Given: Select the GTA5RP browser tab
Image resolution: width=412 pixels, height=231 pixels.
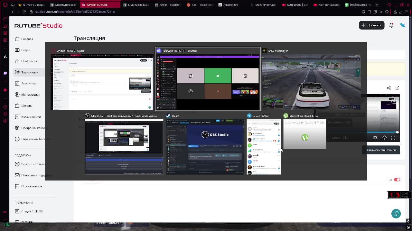Looking at the screenshot, I should click(32, 5).
